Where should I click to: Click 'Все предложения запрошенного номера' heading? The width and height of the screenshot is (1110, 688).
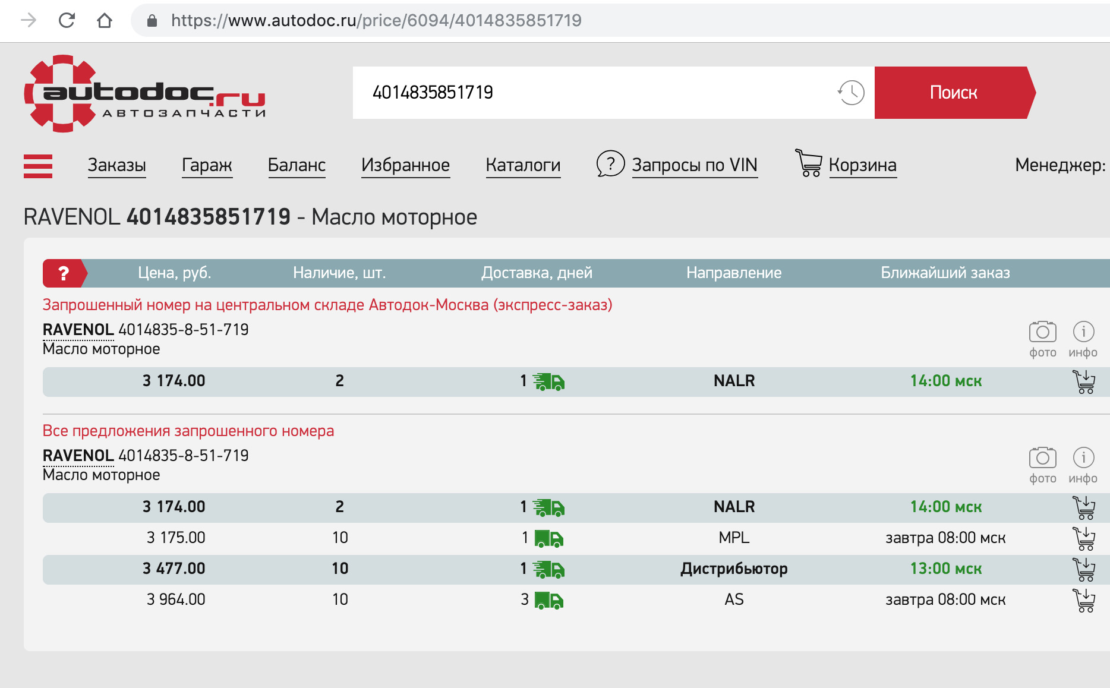[x=188, y=431]
